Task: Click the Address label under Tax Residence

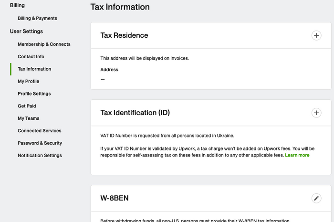Action: [x=109, y=70]
